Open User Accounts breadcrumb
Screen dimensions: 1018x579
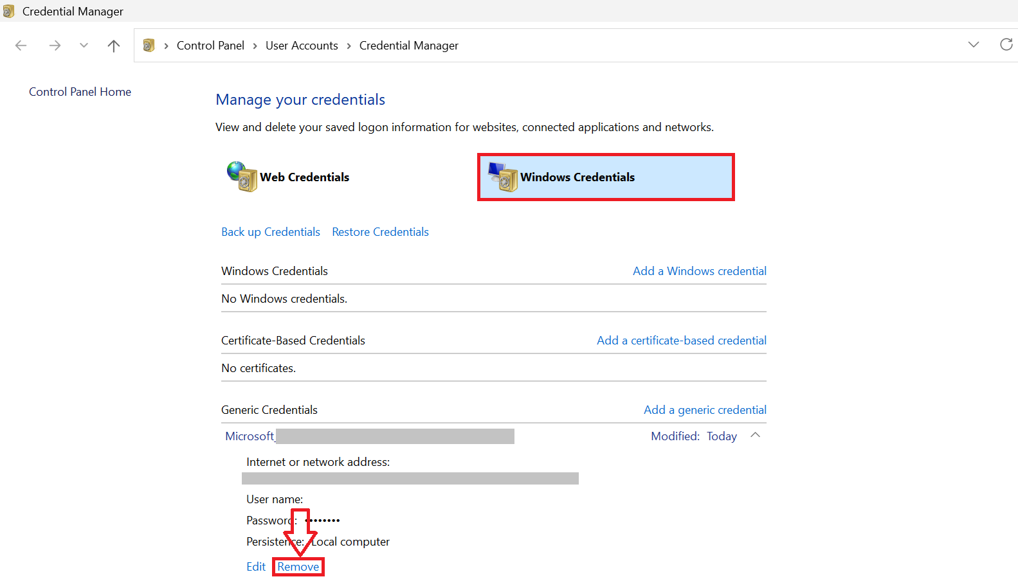coord(302,46)
